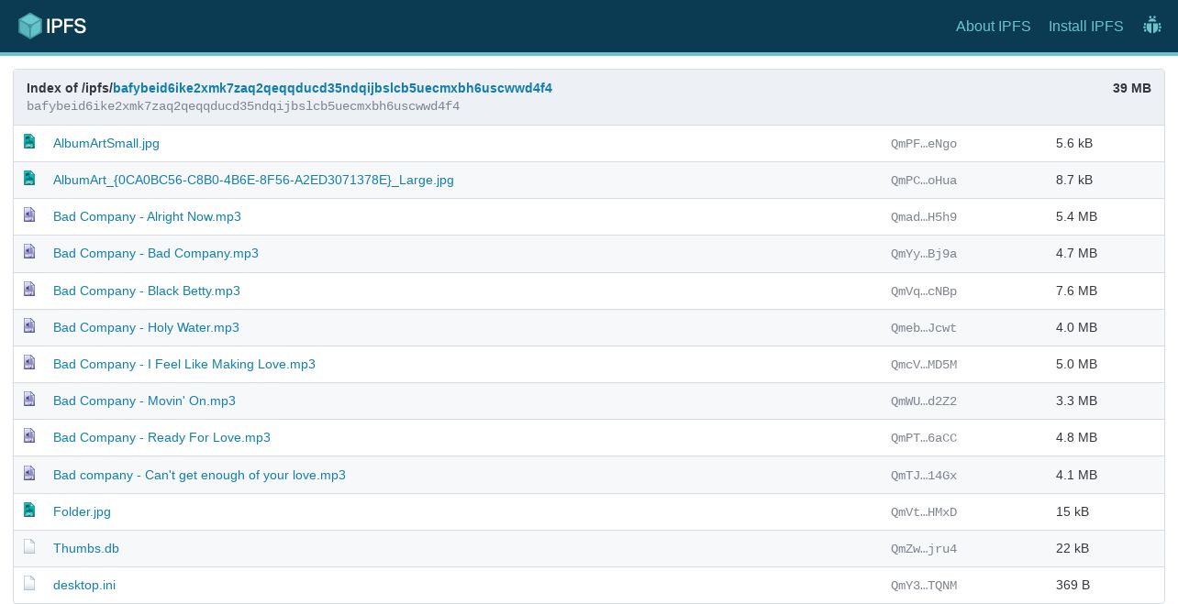Click hash QmTJ…14Gx
The width and height of the screenshot is (1178, 604).
pyautogui.click(x=924, y=476)
